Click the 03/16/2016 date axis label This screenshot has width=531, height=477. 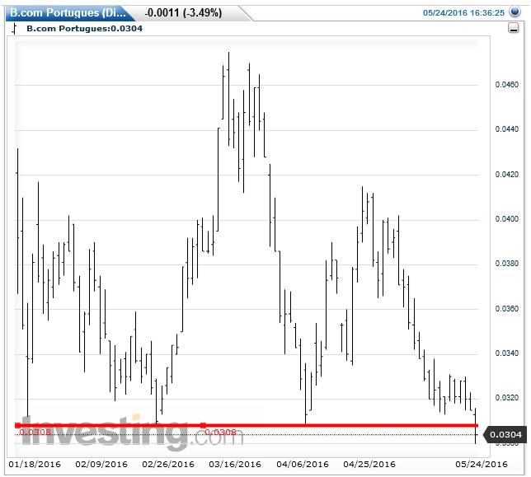pos(235,464)
